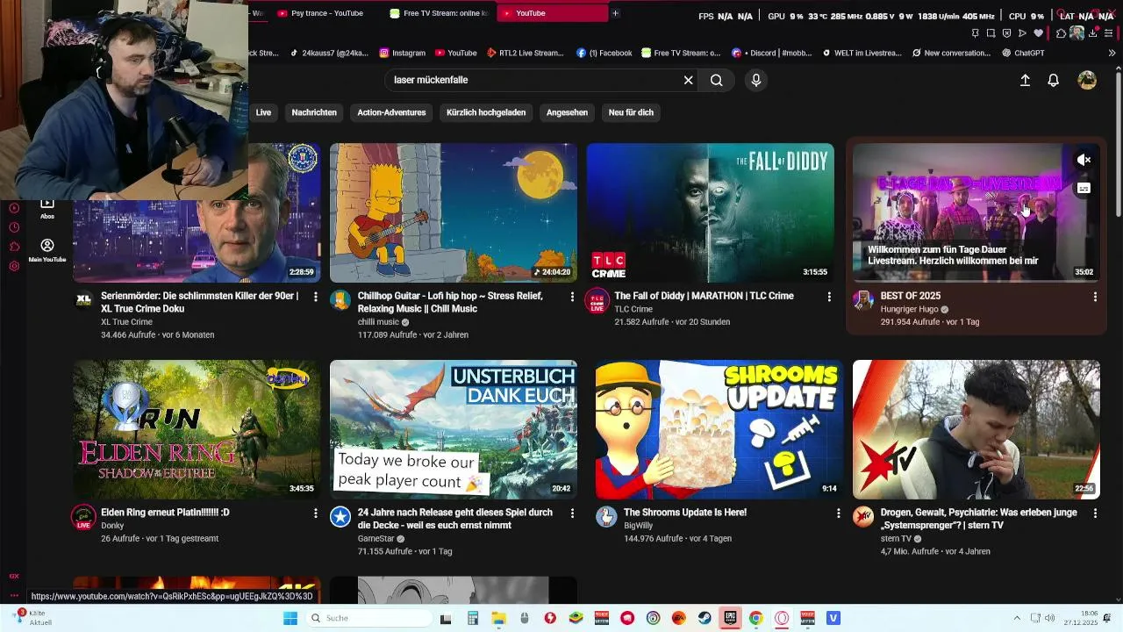Open the TLC Crime channel avatar
Viewport: 1123px width, 632px height.
597,300
